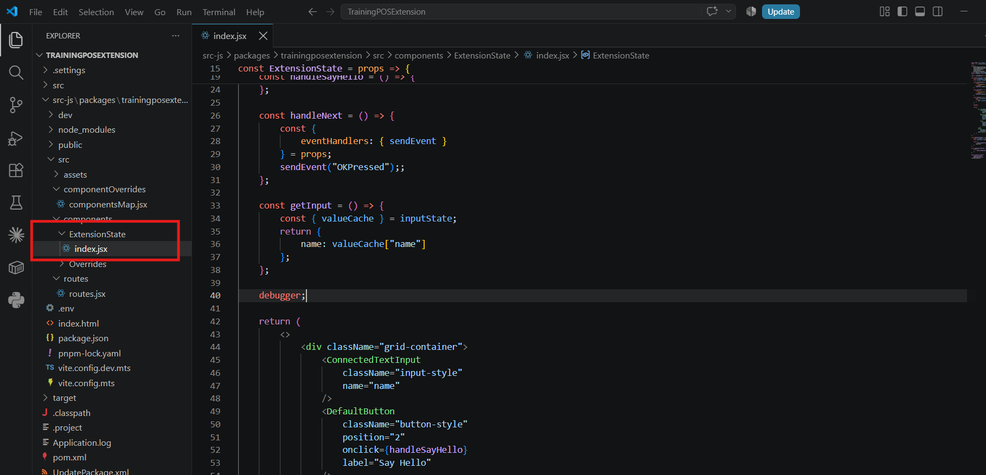The image size is (986, 475).
Task: Go back with the navigation arrow
Action: coord(312,11)
